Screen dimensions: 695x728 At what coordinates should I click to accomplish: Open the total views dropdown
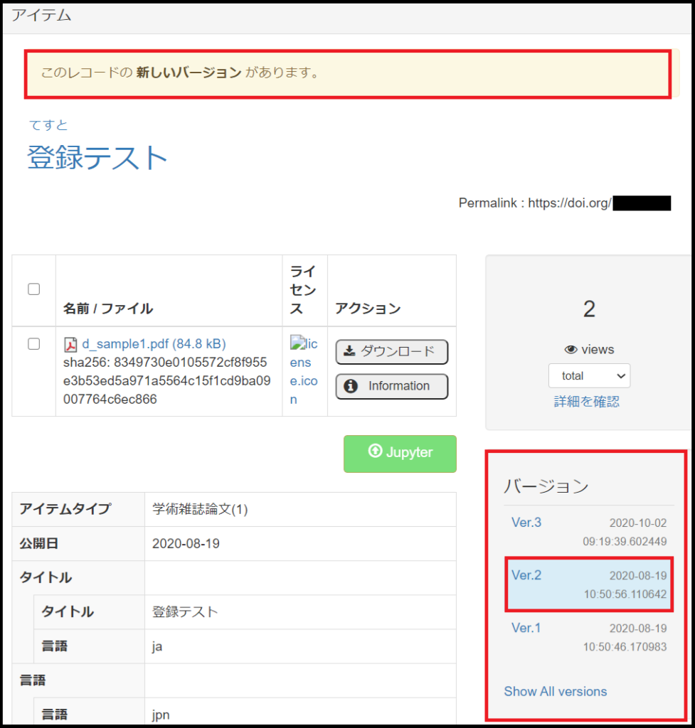point(588,375)
